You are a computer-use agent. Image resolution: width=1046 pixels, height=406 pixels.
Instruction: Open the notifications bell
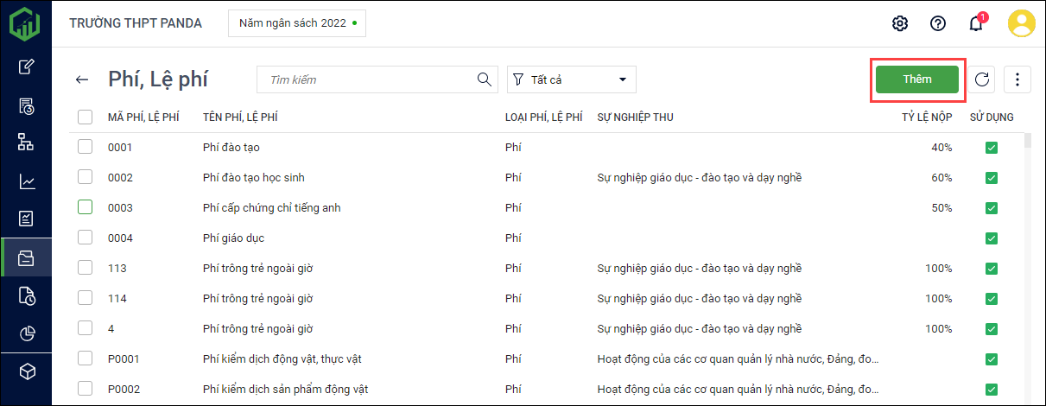[976, 23]
